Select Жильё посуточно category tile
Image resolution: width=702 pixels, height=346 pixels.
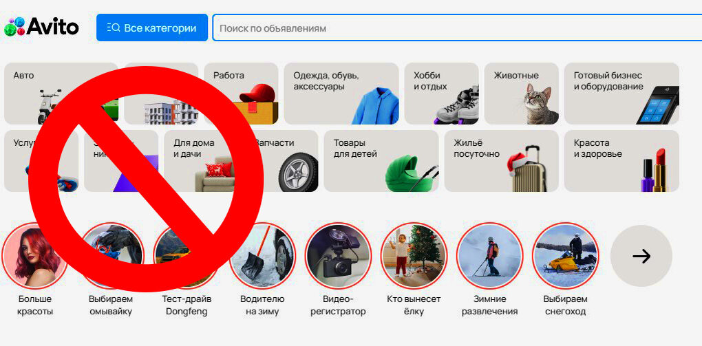502,161
